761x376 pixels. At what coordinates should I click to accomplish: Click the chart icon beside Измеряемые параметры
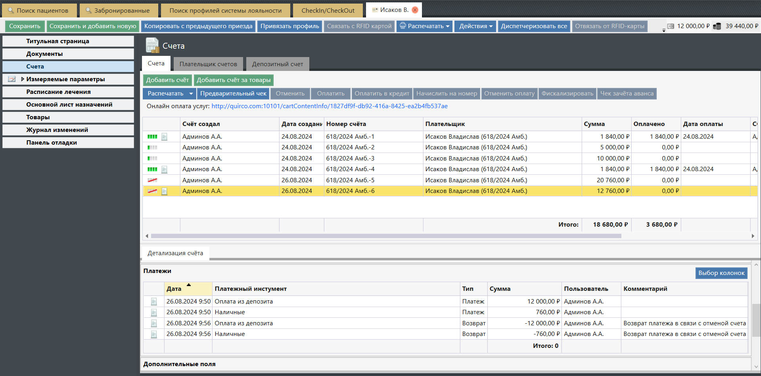(x=12, y=79)
